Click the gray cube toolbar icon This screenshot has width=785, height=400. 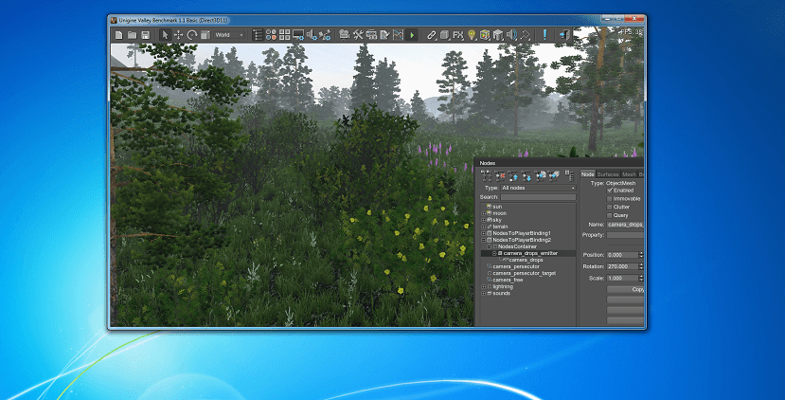tap(444, 34)
